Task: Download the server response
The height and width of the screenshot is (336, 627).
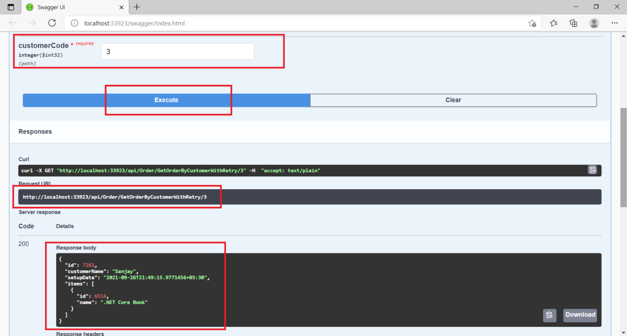Action: tap(579, 315)
